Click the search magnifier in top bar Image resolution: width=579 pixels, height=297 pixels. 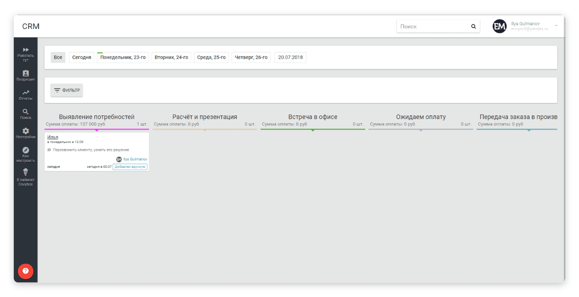473,27
